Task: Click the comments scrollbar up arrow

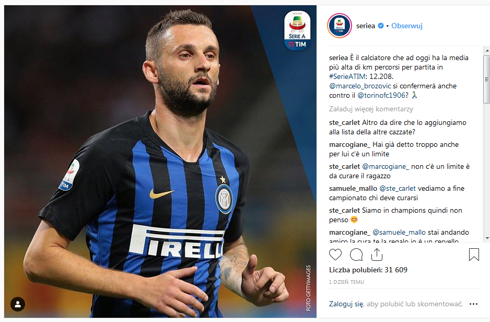Action: (x=487, y=51)
